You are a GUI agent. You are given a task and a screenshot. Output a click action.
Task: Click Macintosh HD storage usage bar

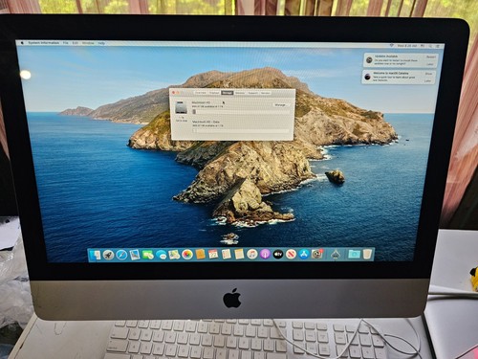click(x=241, y=111)
